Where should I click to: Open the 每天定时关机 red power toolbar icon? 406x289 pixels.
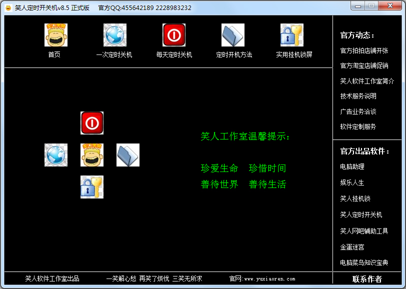pos(174,35)
